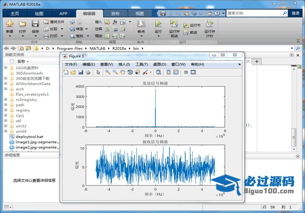Switch to the Plots (绘图) tab
This screenshot has height=213, width=305.
click(x=39, y=13)
